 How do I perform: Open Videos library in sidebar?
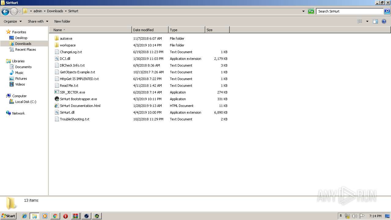click(20, 84)
